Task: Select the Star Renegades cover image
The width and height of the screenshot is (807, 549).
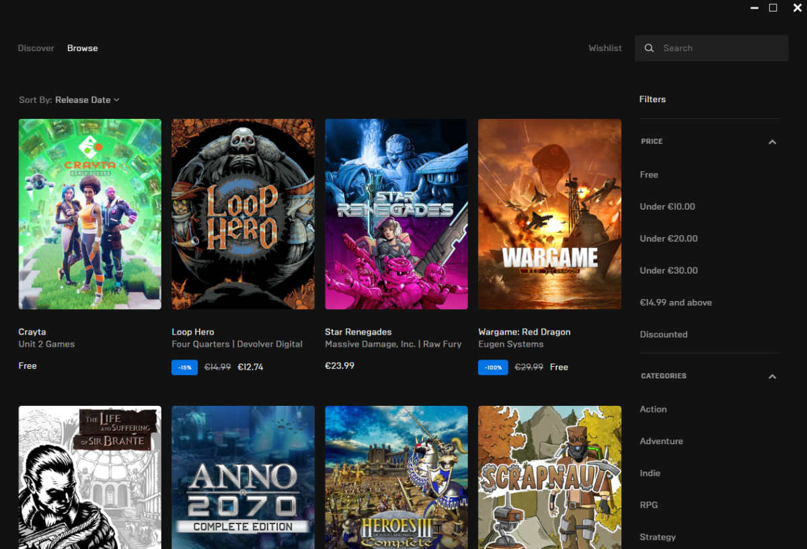Action: [x=396, y=214]
